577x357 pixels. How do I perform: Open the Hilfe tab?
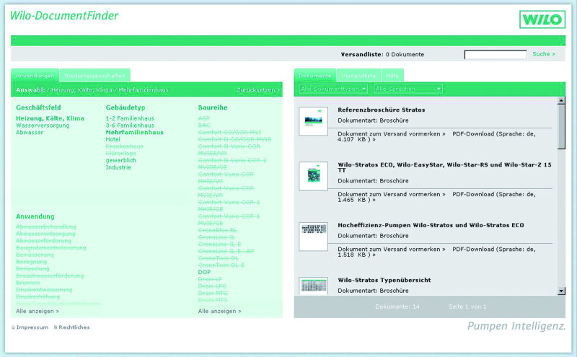click(392, 76)
